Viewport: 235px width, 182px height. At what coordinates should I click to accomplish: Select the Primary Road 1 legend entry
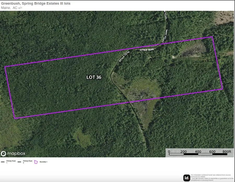[10, 161]
